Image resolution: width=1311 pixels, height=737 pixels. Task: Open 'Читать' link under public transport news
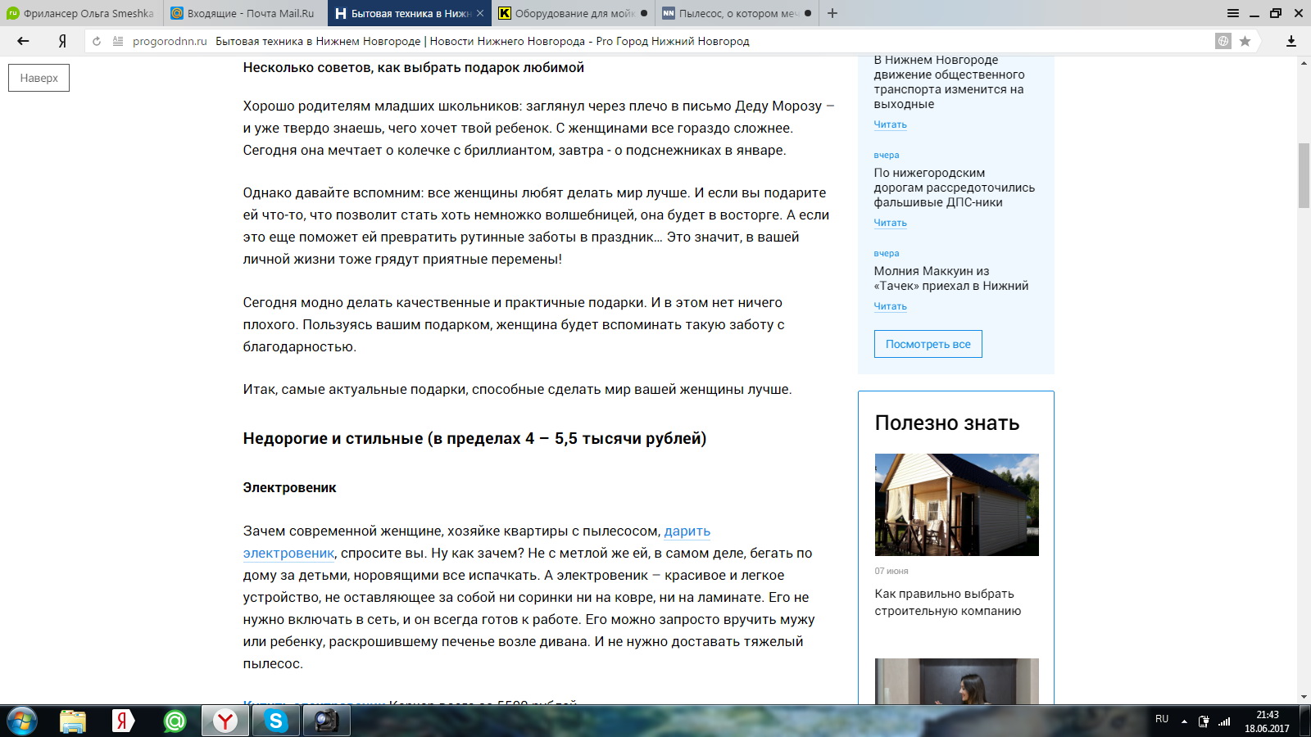coord(890,124)
